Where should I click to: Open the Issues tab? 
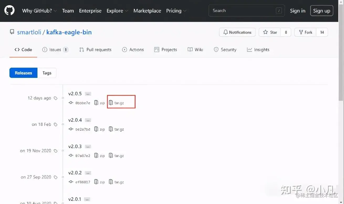click(55, 50)
